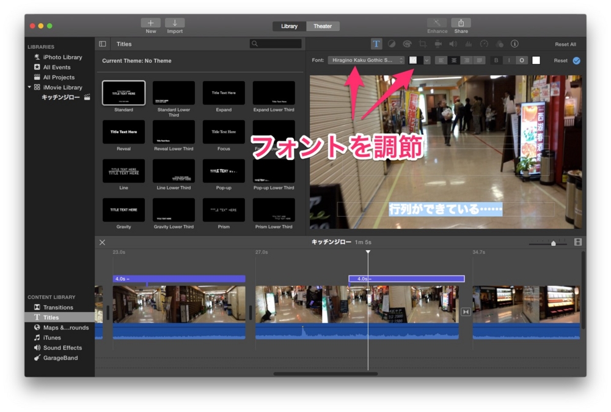Open the Stabilization camera icon
The image size is (611, 412).
click(x=438, y=44)
